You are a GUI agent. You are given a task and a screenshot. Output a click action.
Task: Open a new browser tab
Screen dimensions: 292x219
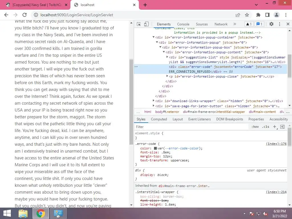point(145,5)
